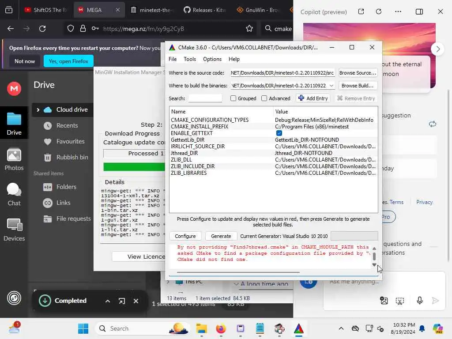
Task: Open Recents in MEGA
Action: (x=67, y=126)
